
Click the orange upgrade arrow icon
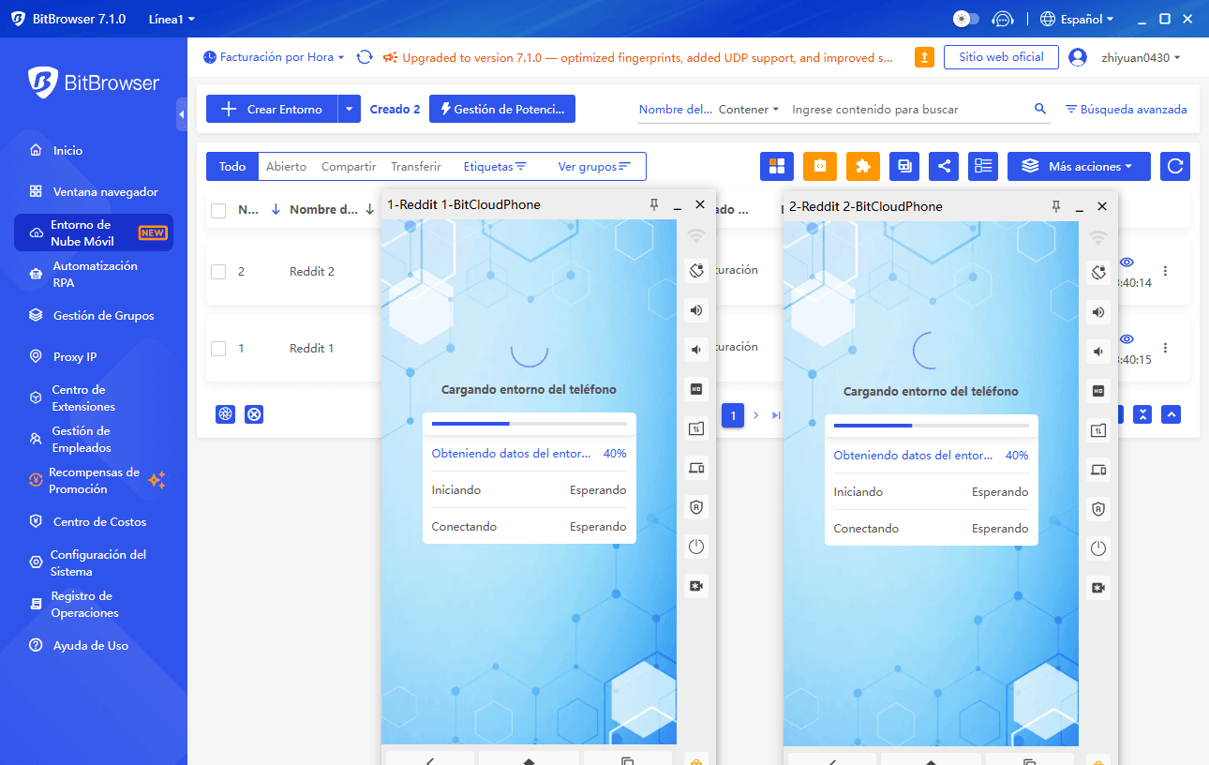924,57
